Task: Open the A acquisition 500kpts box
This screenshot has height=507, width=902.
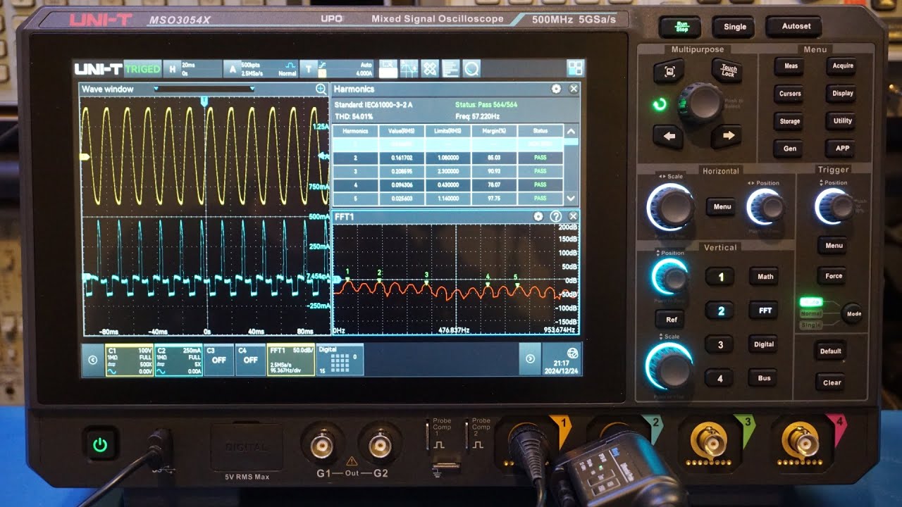Action: point(261,68)
